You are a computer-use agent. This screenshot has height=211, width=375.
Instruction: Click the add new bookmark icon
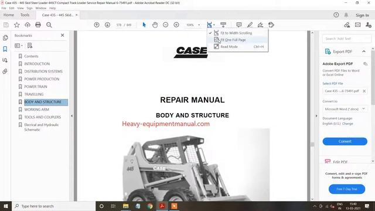click(30, 46)
